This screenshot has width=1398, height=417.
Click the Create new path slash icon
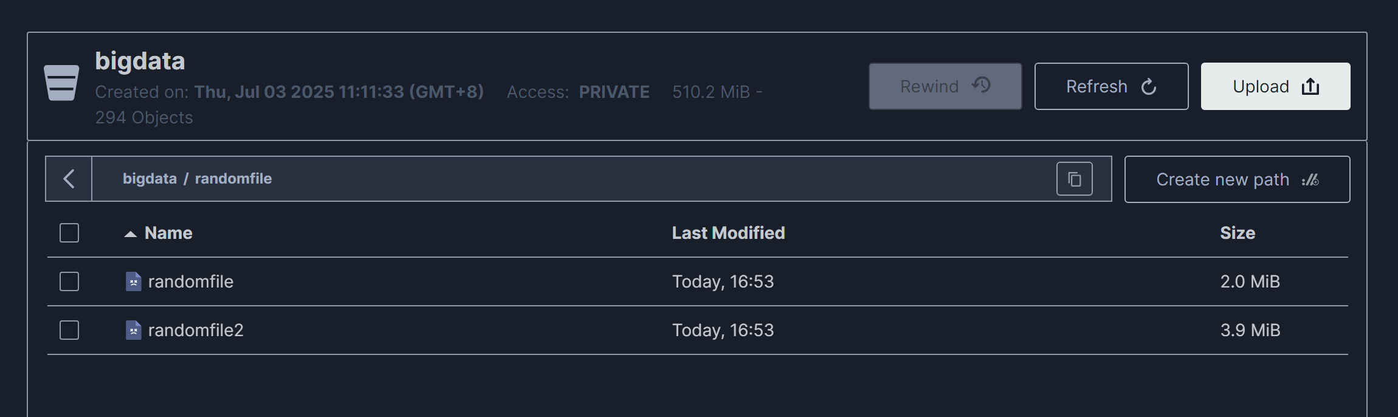click(x=1310, y=180)
